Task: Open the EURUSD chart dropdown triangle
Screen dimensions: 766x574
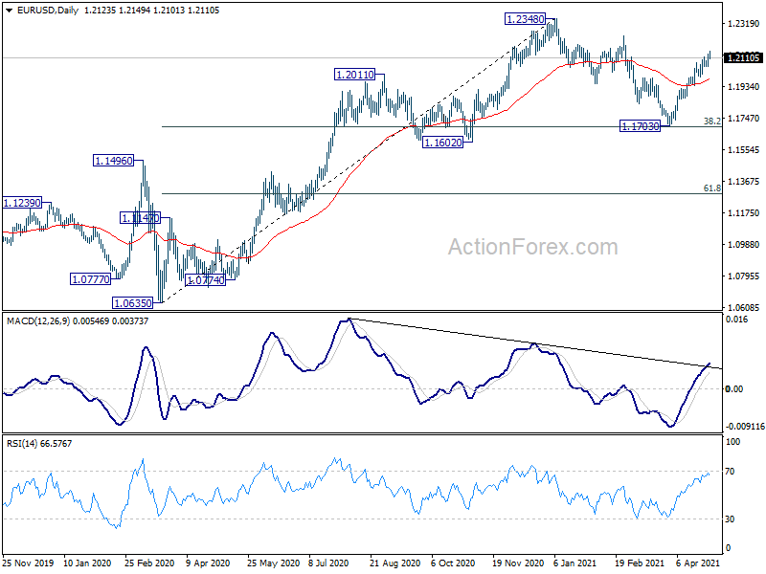Action: [10, 11]
